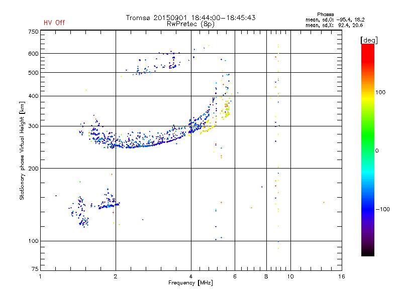
Task: Click the '750' height axis tick label
Action: (x=33, y=32)
